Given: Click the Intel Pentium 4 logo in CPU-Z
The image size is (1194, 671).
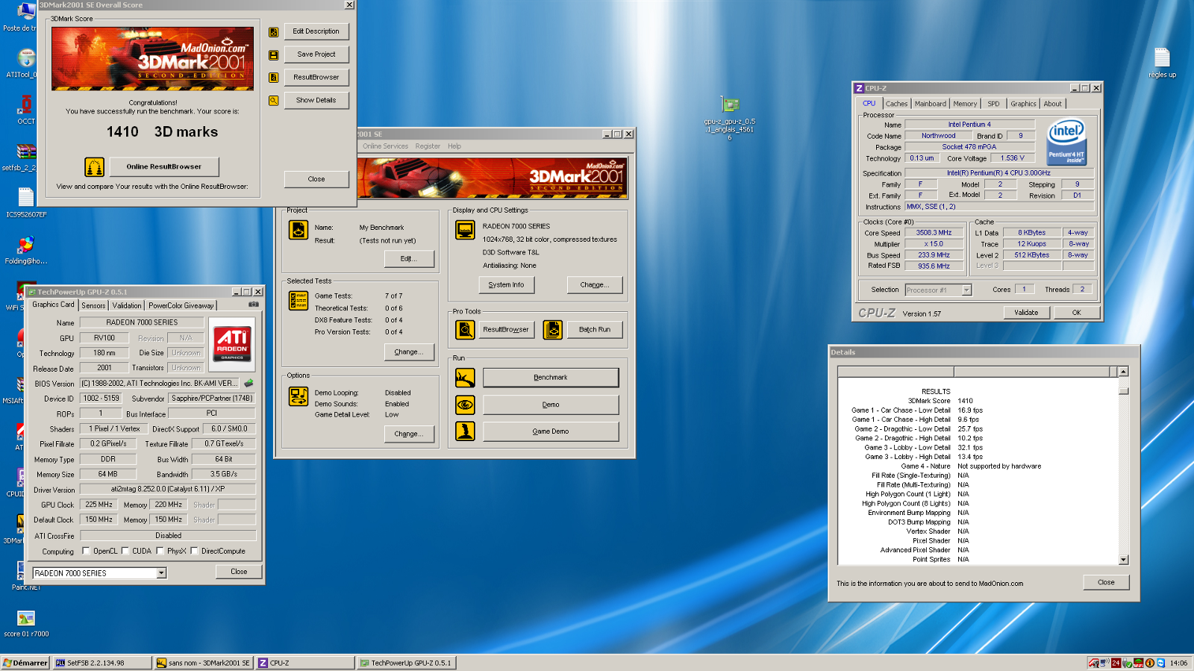Looking at the screenshot, I should coord(1066,143).
